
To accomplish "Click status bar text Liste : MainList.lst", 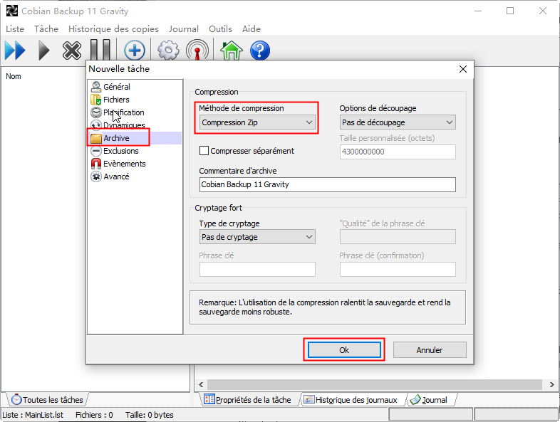I will [33, 415].
